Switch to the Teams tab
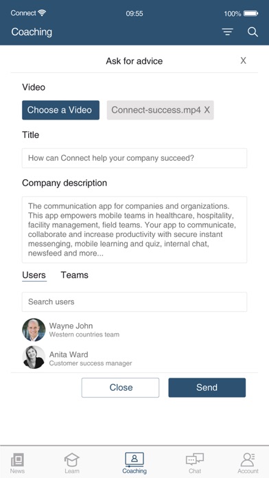Screen dimensions: 269x478 point(75,275)
